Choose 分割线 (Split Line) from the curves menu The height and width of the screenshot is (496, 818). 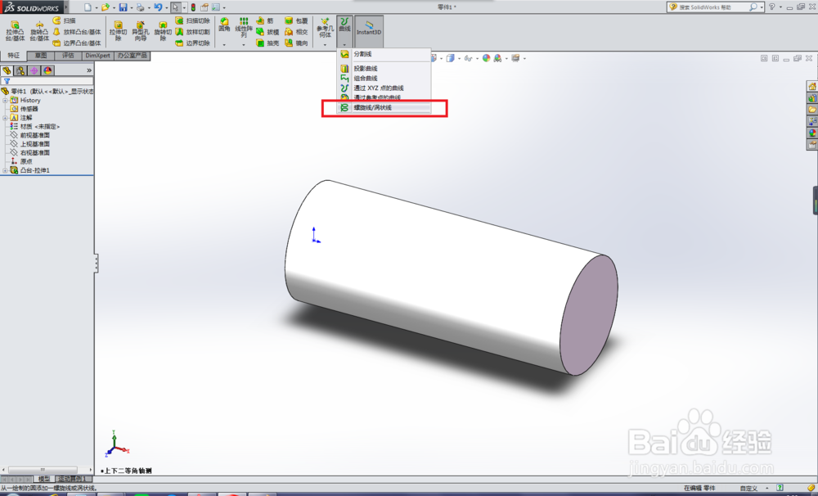click(384, 54)
